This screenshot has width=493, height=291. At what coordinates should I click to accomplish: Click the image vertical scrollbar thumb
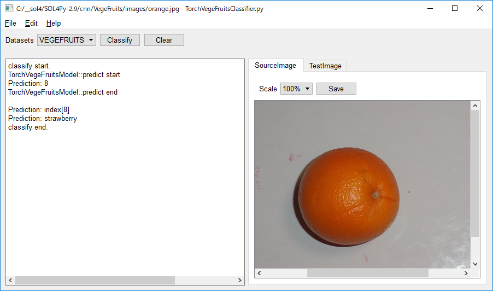coord(475,173)
